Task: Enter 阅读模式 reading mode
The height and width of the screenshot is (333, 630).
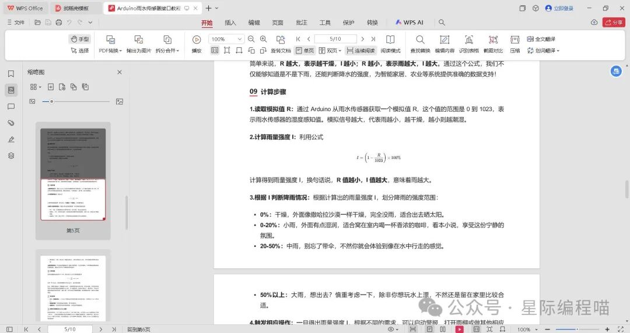Action: (390, 44)
